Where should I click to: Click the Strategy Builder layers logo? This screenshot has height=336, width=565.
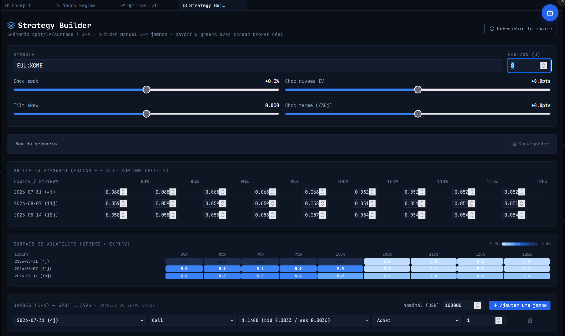(11, 25)
